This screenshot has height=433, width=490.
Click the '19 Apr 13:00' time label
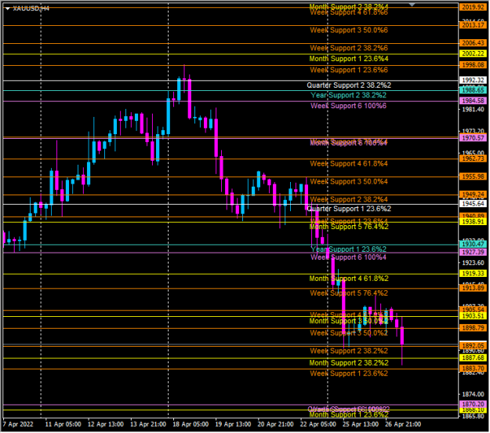pos(233,424)
